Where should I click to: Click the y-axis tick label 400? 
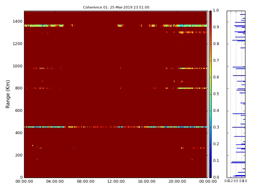[19, 133]
